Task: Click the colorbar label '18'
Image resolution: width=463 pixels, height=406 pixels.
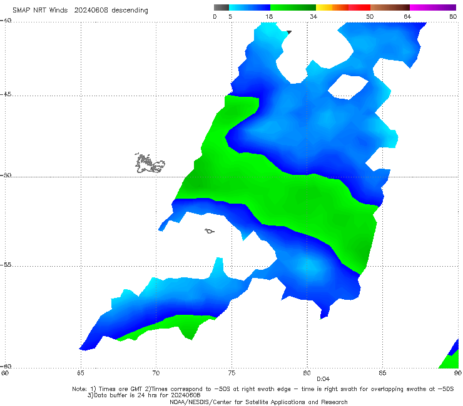Action: tap(269, 17)
